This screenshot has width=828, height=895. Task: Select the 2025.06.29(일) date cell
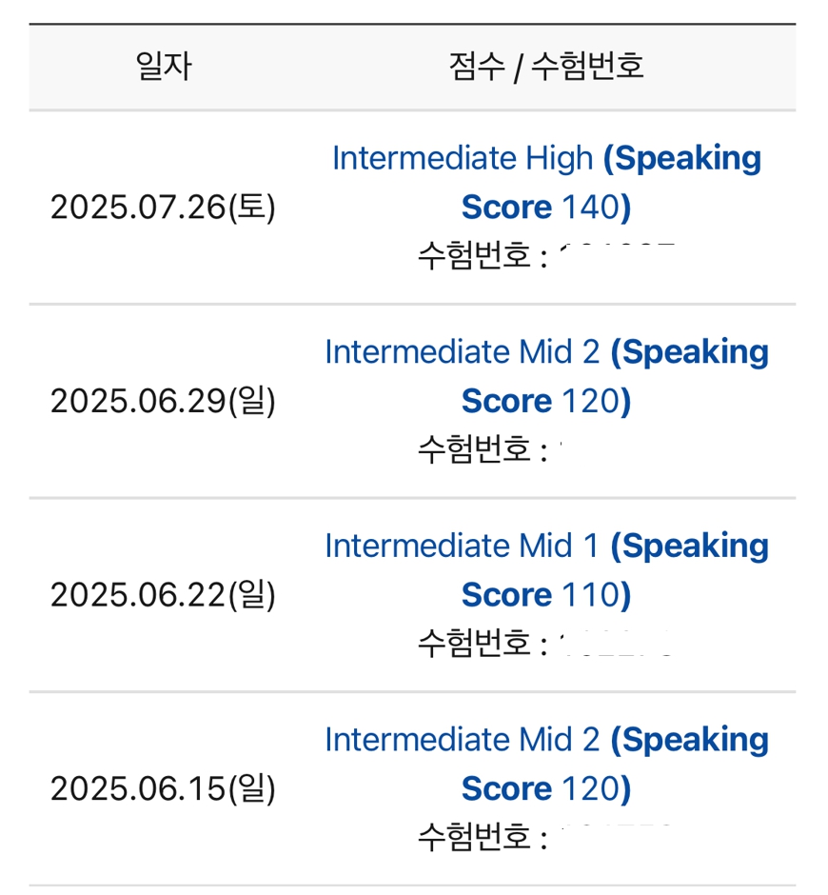163,401
